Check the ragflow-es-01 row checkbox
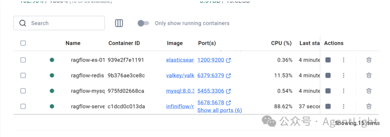 coord(23,60)
